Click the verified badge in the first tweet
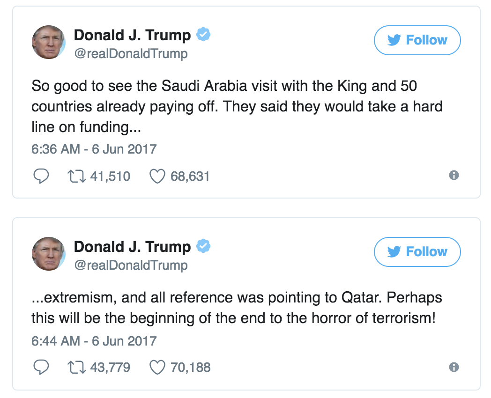The width and height of the screenshot is (491, 398). (x=203, y=34)
